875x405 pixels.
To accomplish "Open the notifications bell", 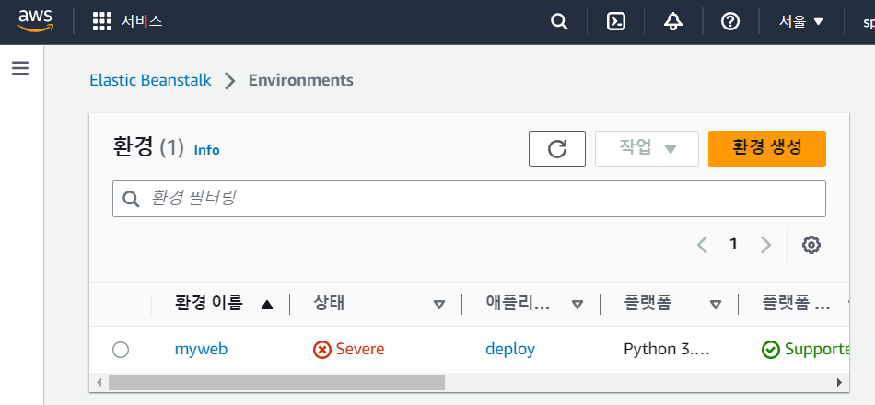I will [673, 22].
